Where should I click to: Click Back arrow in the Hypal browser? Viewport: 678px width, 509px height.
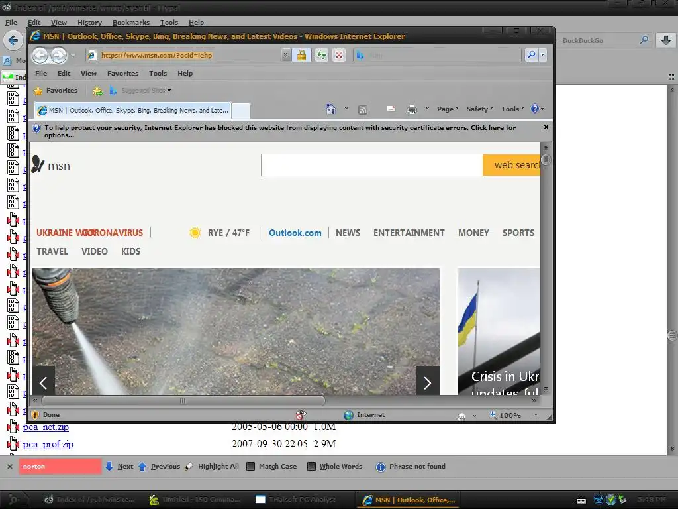point(13,40)
